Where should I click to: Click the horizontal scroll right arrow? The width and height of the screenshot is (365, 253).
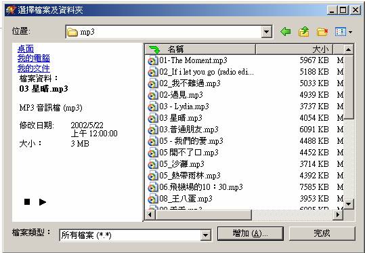point(338,214)
